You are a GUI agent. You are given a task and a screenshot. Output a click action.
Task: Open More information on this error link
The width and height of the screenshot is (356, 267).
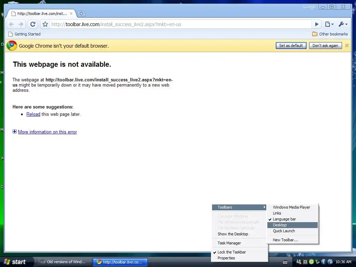coord(47,132)
